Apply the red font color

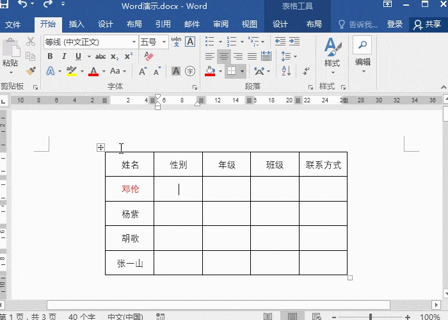tap(93, 71)
